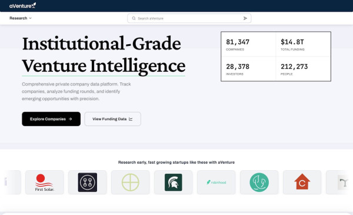Click the 81,347 Companies stat
Viewport: 353px width, 215px height.
pos(248,44)
